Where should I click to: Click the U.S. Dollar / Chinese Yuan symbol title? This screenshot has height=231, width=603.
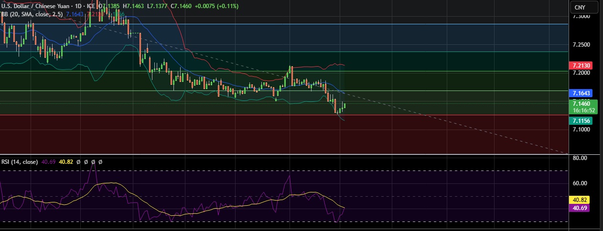click(35, 6)
